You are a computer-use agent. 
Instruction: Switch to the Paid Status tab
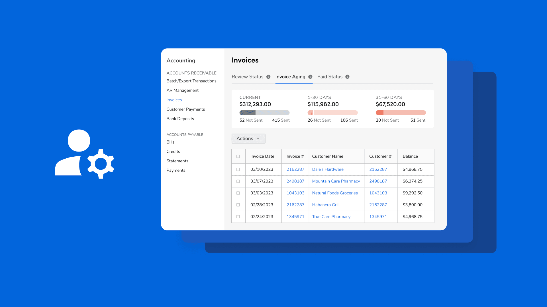[330, 77]
